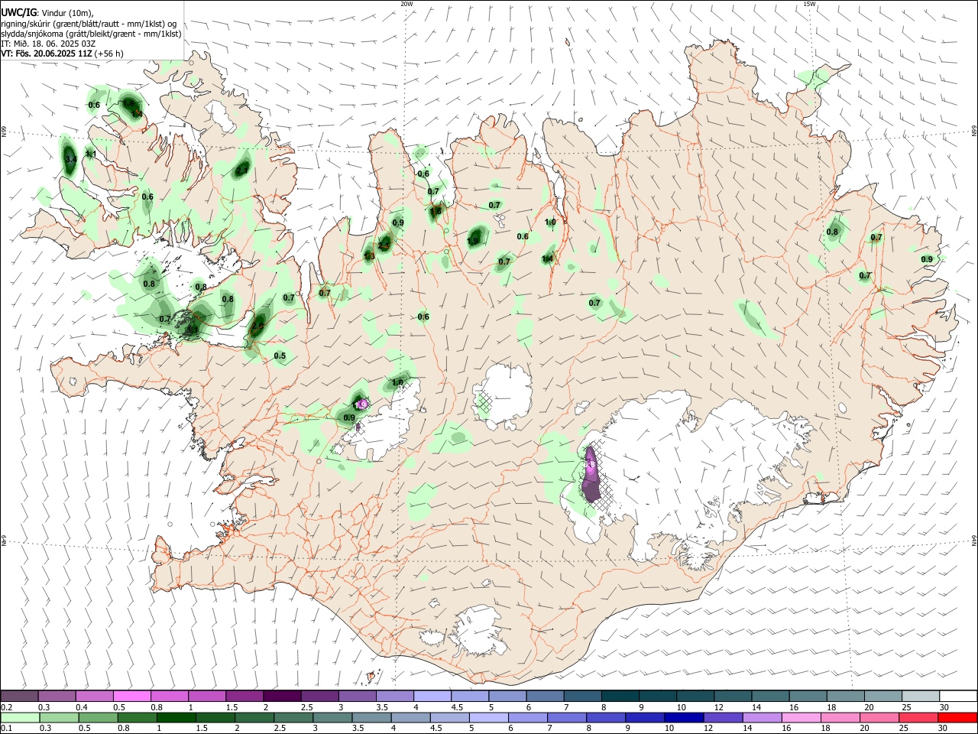Screen dimensions: 978x734
Task: Pick the periwinkle 6 rain scale swatch
Action: coord(528,718)
